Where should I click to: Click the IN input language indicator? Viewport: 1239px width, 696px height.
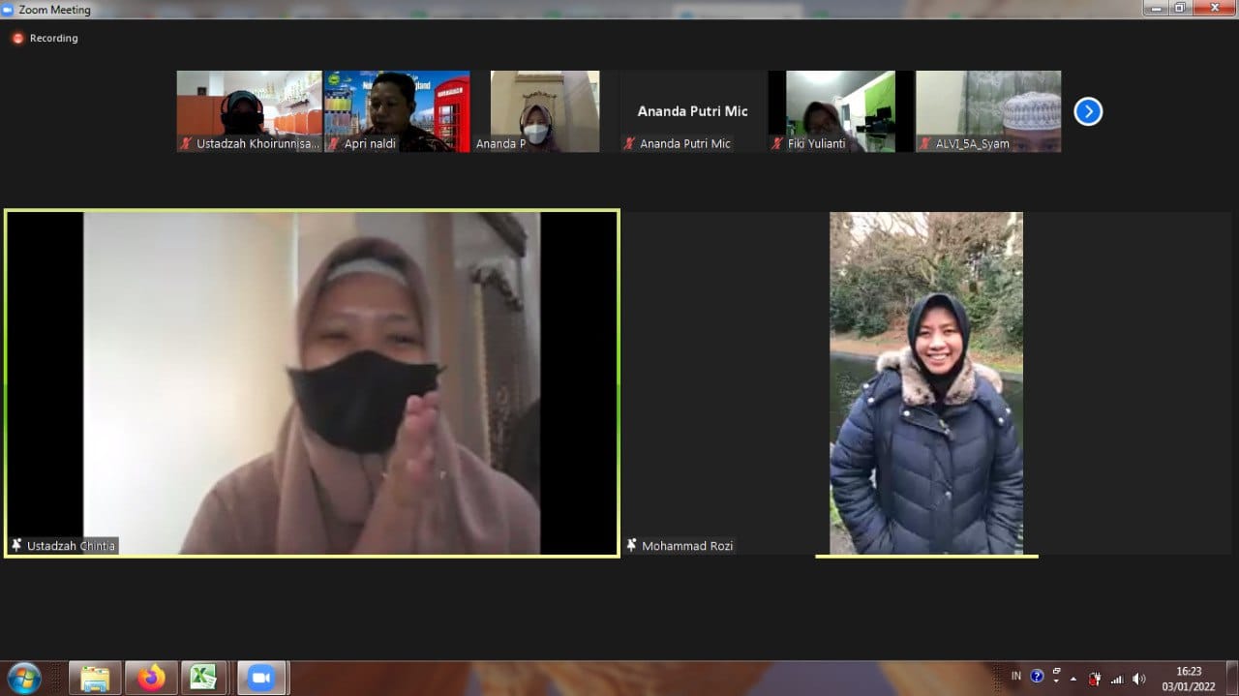point(1015,676)
